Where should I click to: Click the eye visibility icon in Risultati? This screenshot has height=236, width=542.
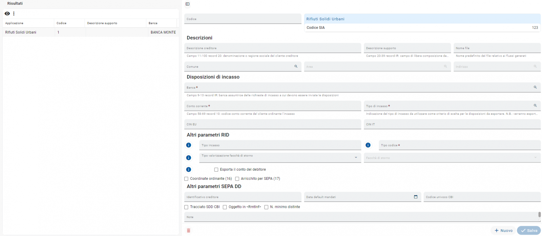coord(7,14)
